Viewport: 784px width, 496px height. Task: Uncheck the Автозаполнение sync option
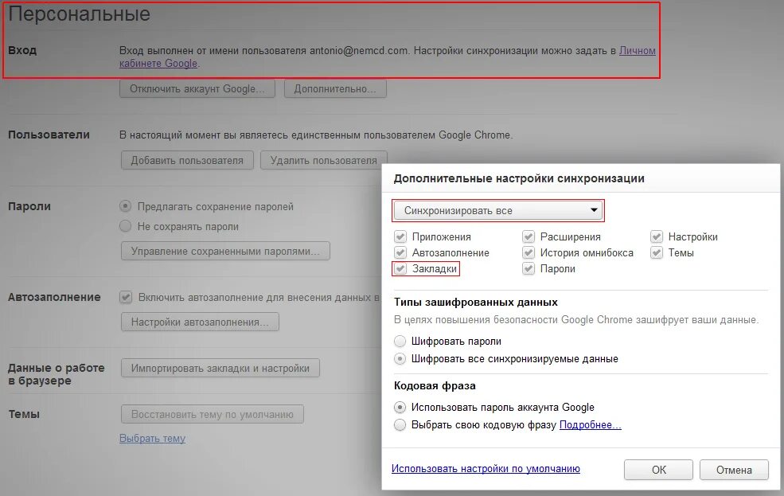pyautogui.click(x=399, y=252)
